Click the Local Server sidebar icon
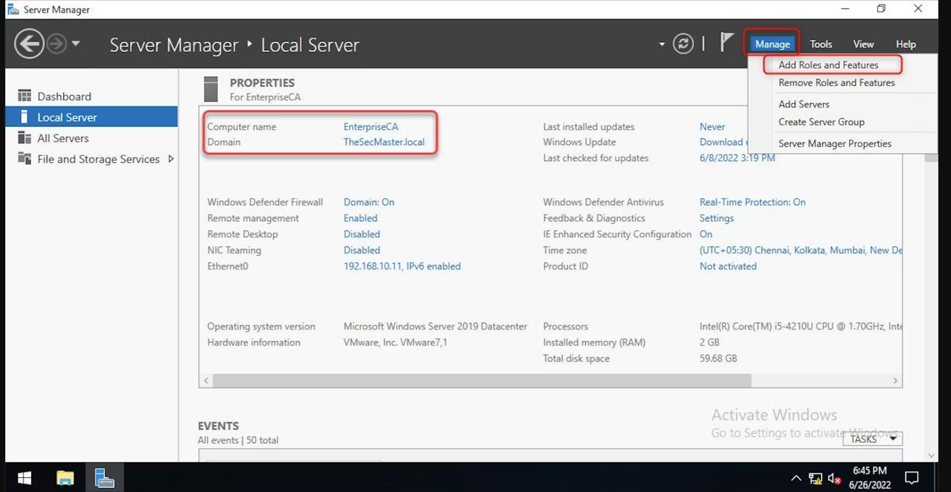This screenshot has height=492, width=951. (x=24, y=117)
